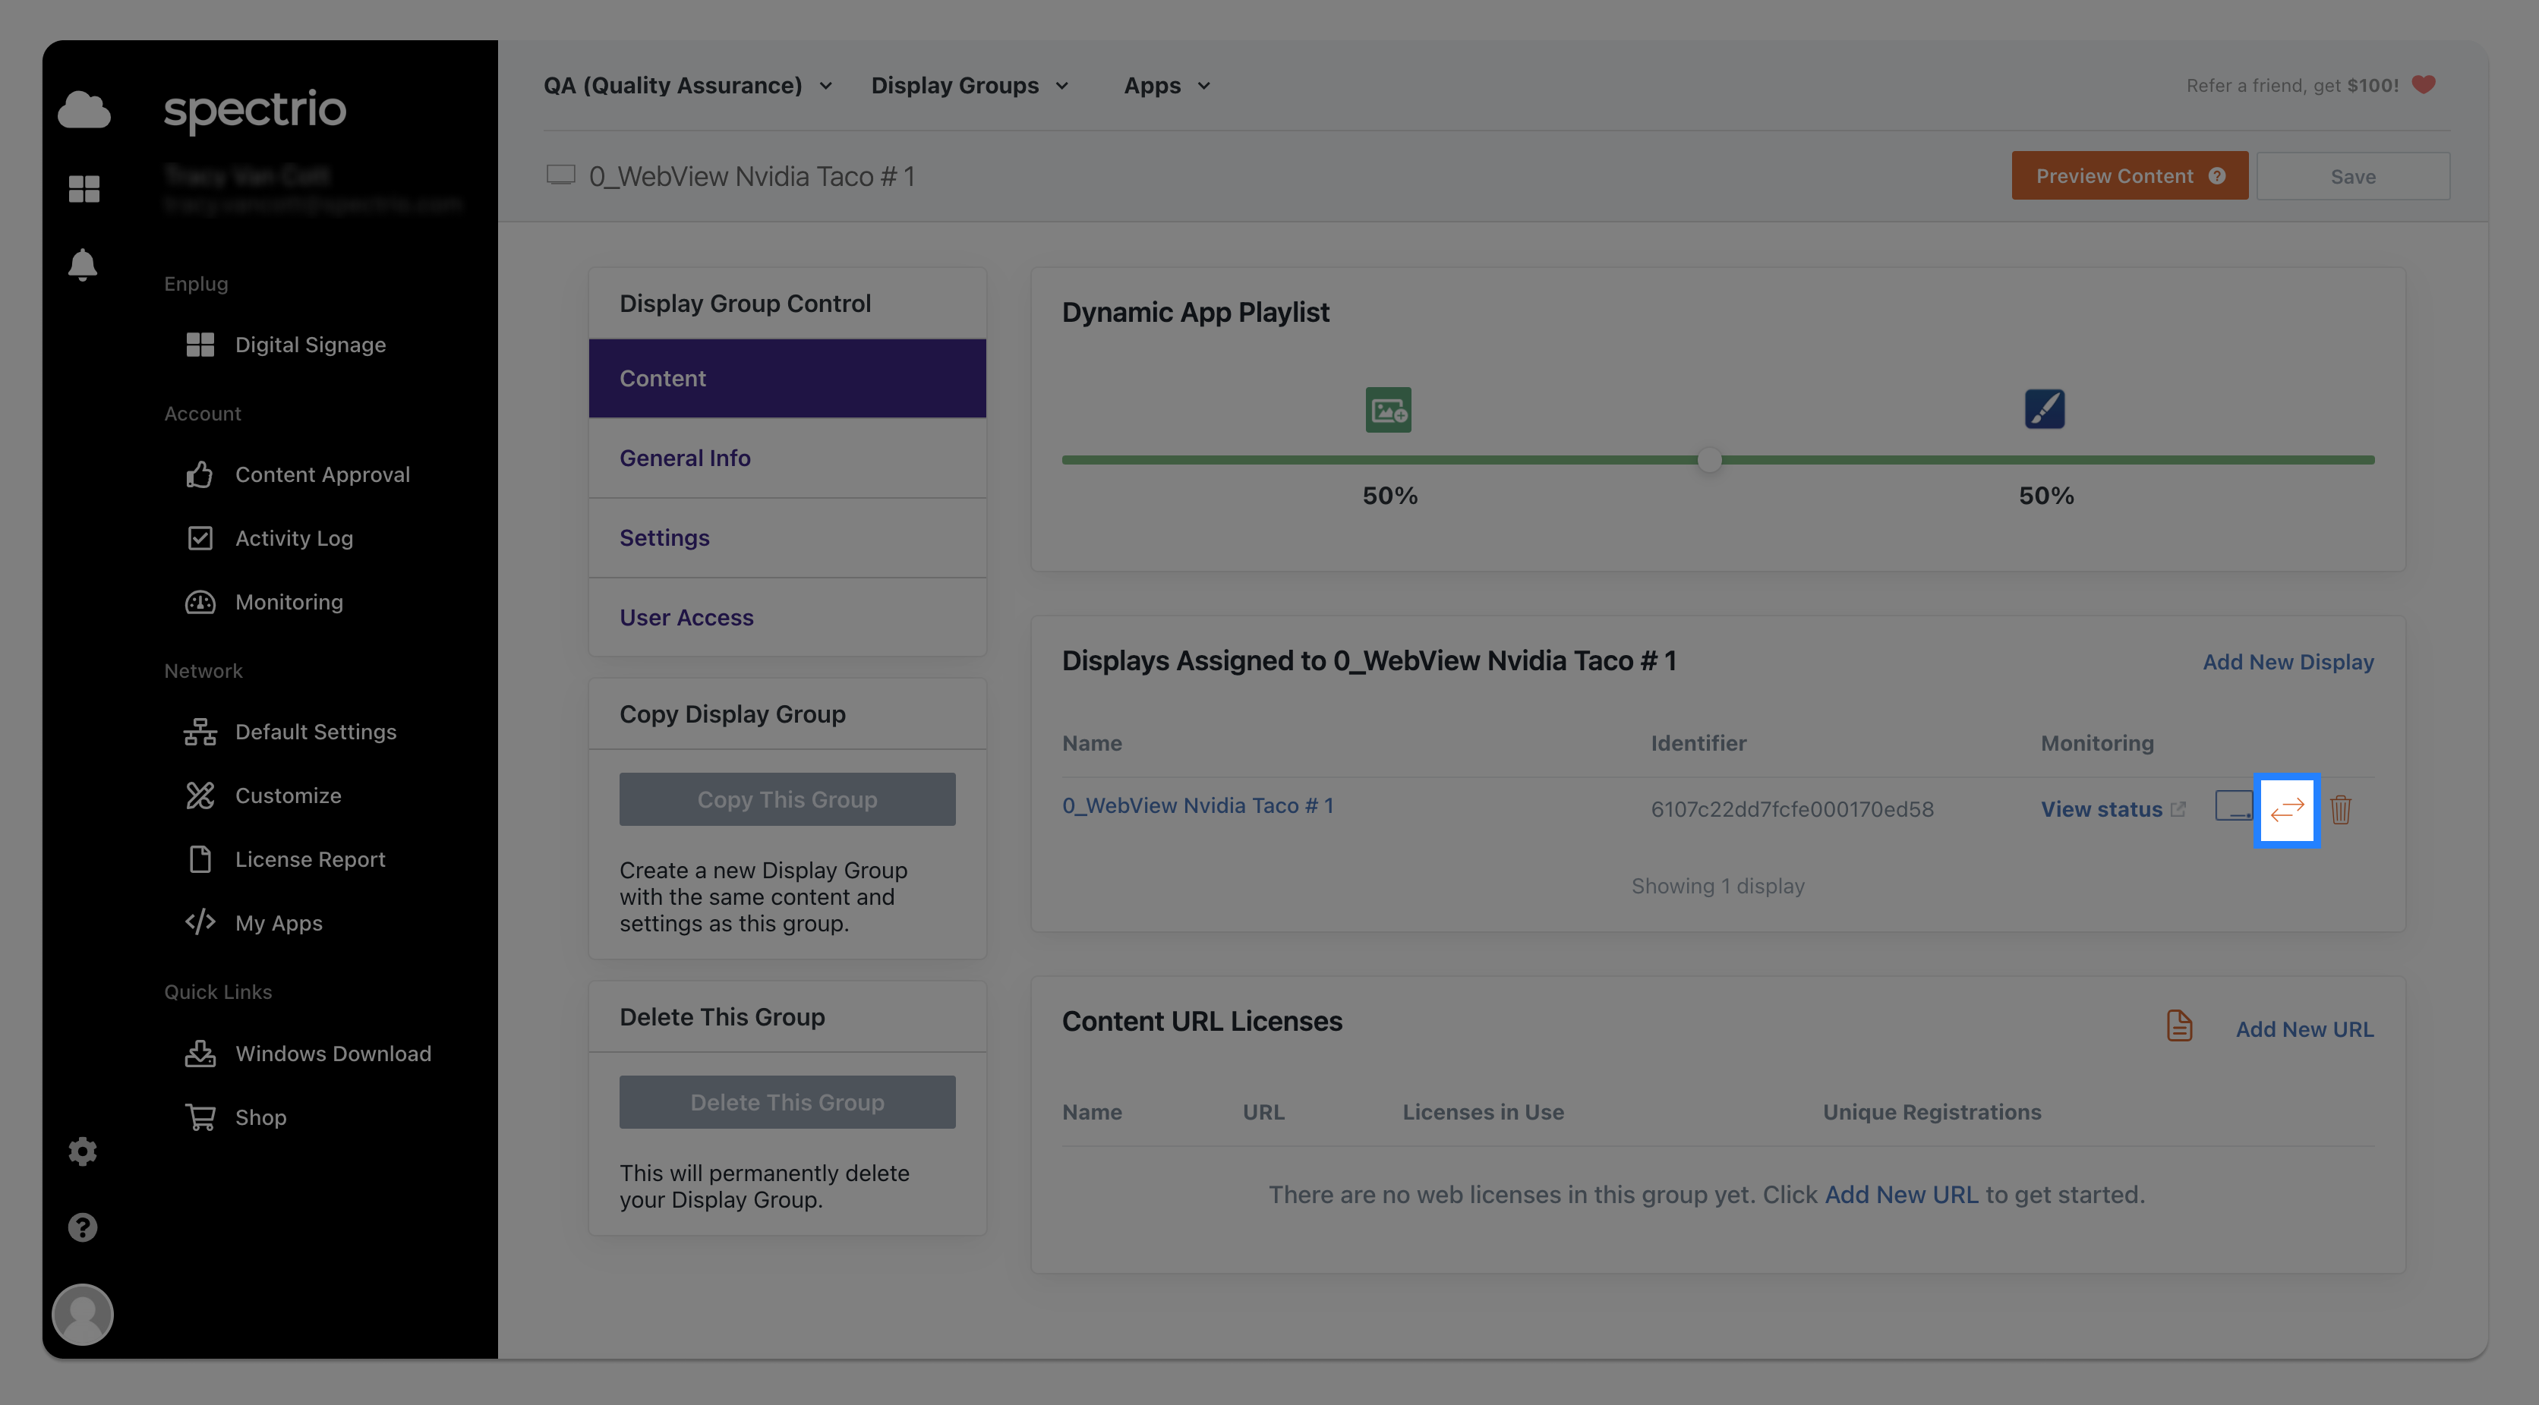
Task: Click the Unique Registrations column header
Action: (x=1931, y=1112)
